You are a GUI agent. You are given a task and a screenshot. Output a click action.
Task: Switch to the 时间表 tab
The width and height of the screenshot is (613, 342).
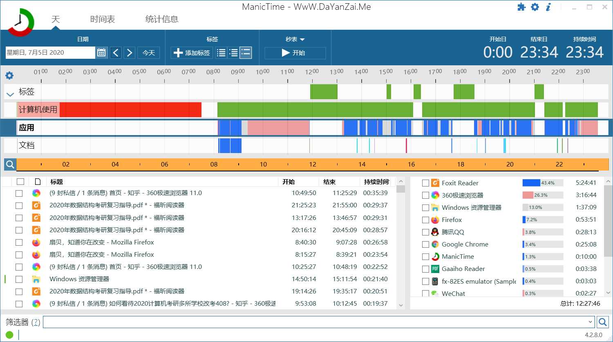coord(103,19)
